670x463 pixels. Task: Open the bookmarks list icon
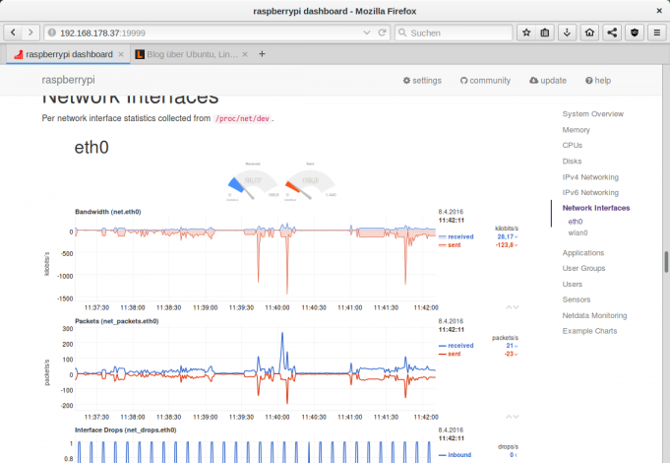tap(546, 33)
